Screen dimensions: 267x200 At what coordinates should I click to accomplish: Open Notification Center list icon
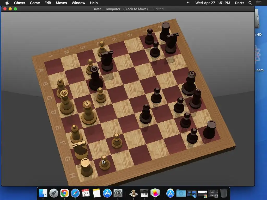259,3
